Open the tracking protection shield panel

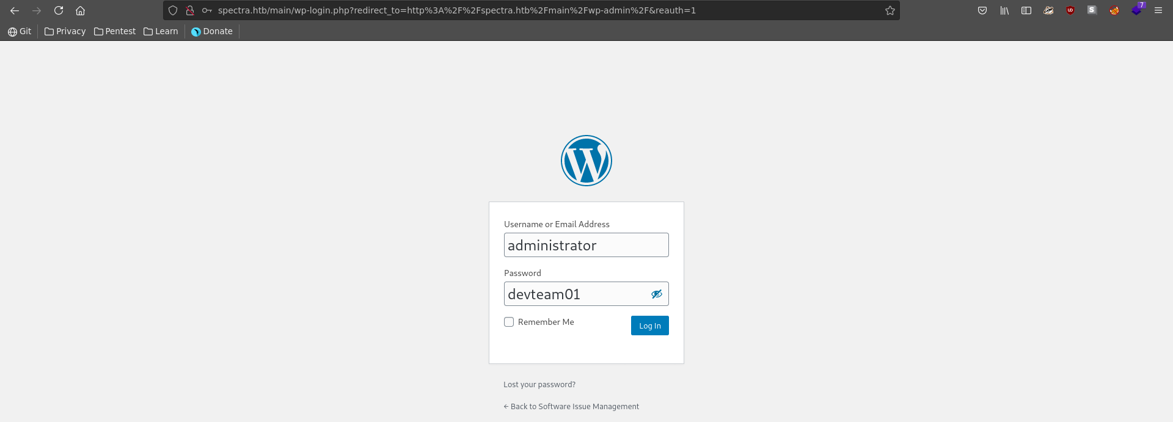click(173, 10)
